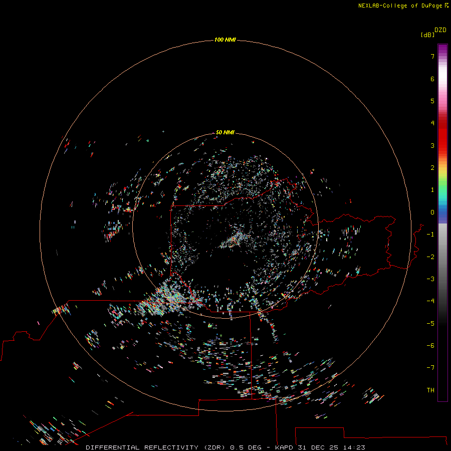
Task: Click the dense echo cluster at the radar center
Action: coord(238,239)
